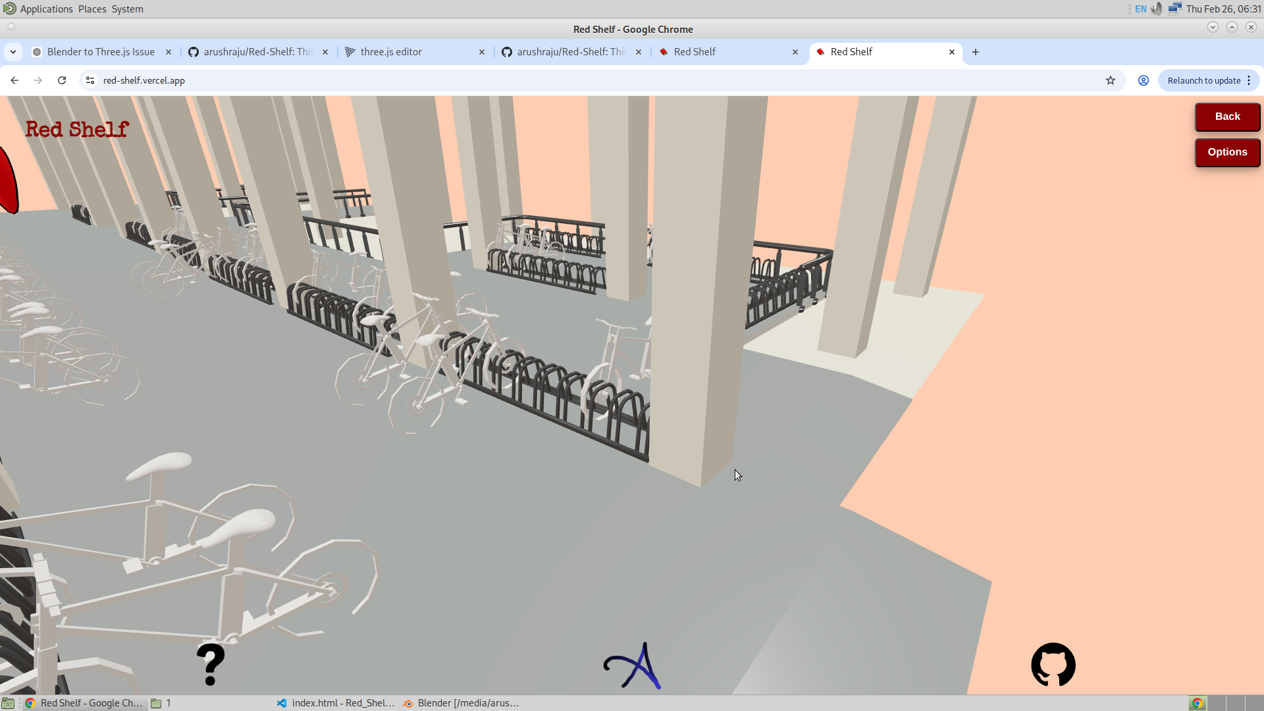
Task: Click the display icon in the system tray
Action: pos(1176,9)
